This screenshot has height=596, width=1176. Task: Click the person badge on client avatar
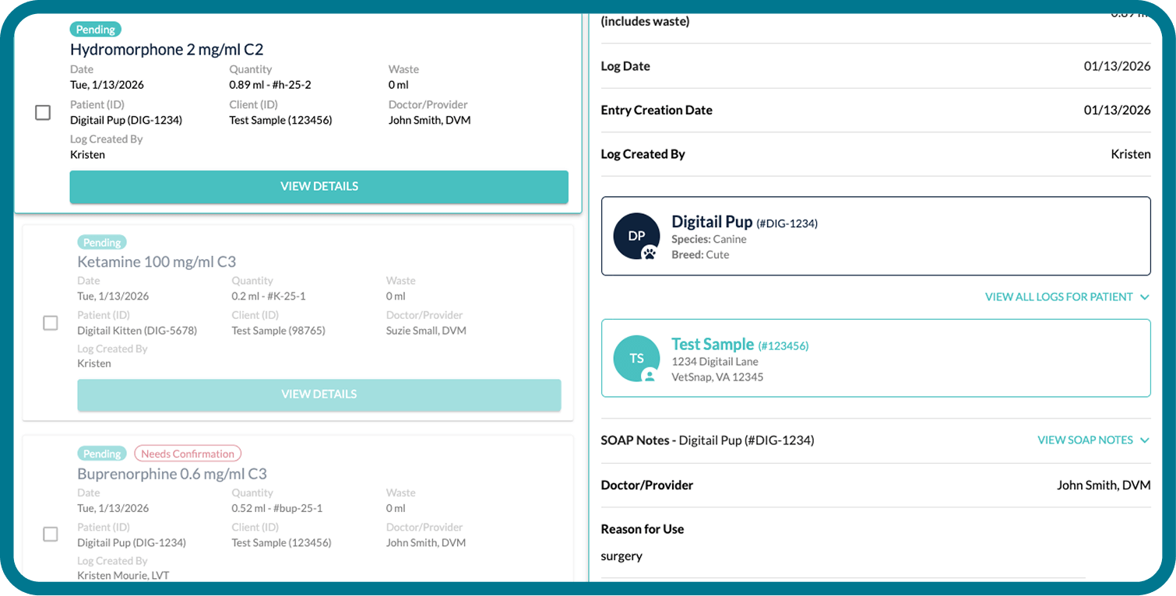[x=650, y=376]
